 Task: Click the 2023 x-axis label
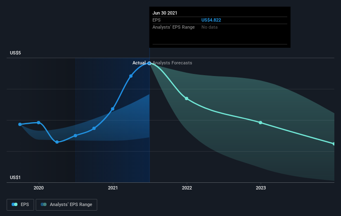[x=261, y=188]
